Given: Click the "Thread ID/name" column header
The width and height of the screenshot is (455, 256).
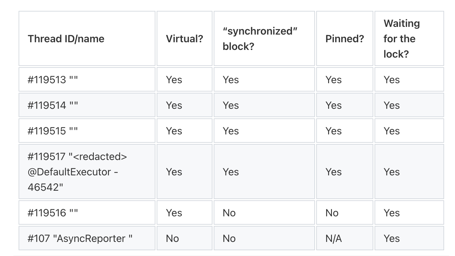Looking at the screenshot, I should pyautogui.click(x=87, y=38).
